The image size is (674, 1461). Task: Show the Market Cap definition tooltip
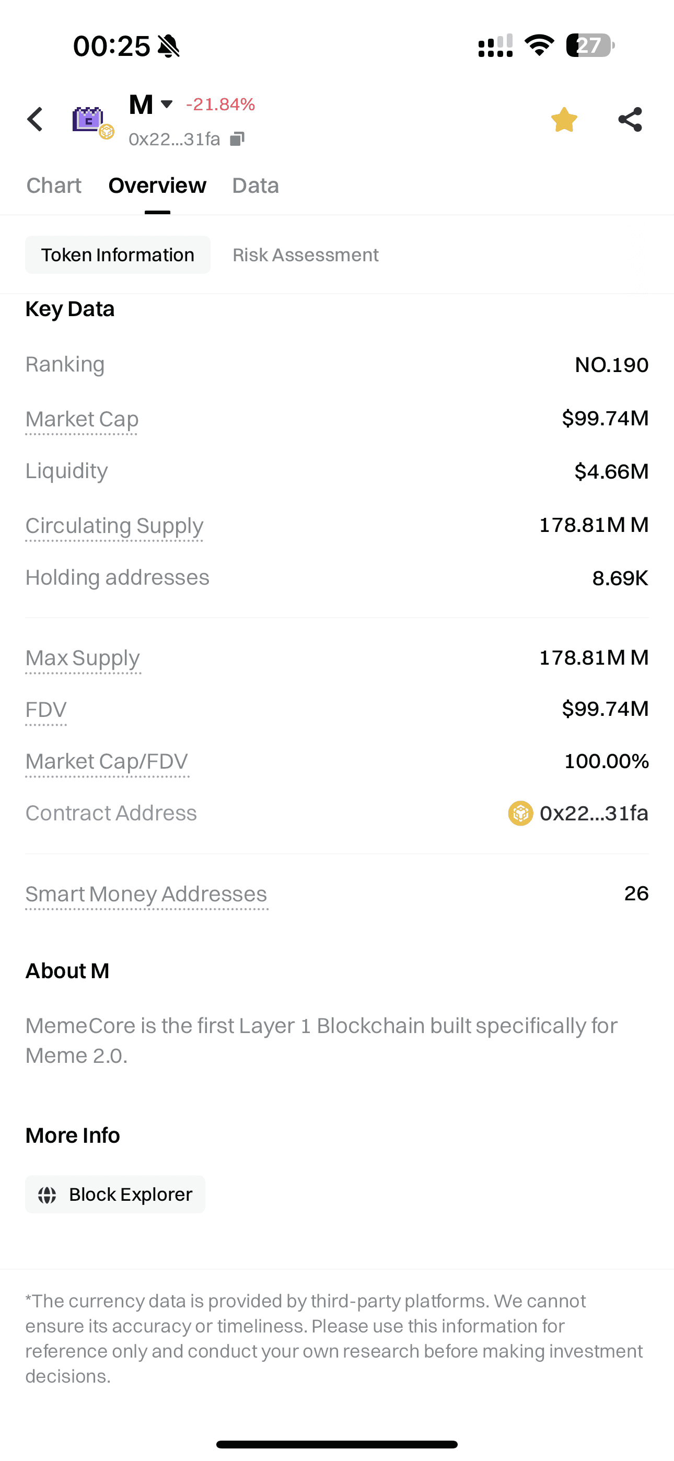point(82,419)
